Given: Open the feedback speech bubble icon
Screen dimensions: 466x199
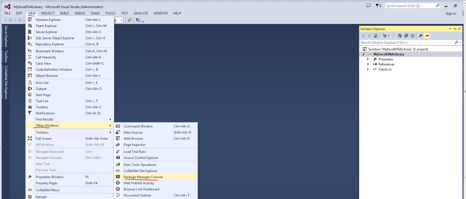Looking at the screenshot, I should (368, 6).
